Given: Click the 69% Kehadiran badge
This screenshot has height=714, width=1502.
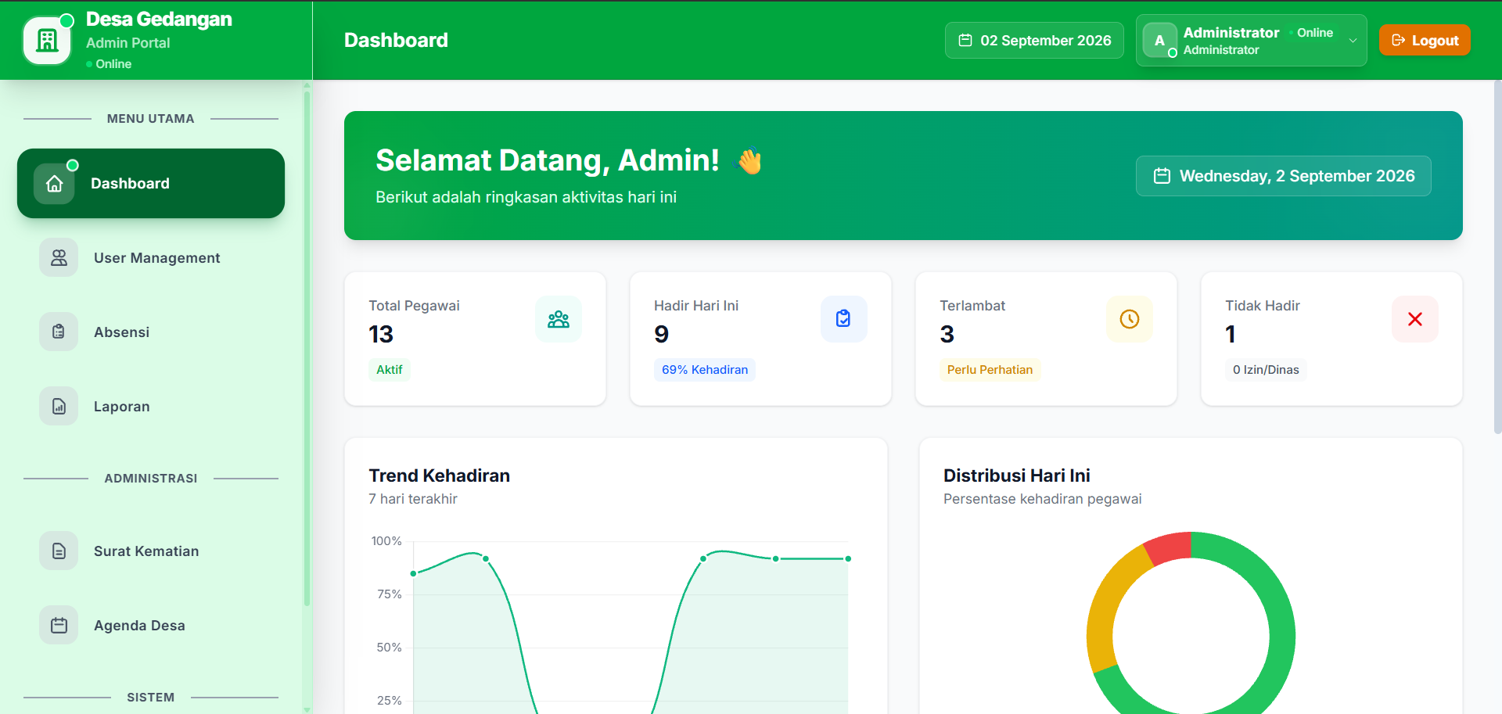Looking at the screenshot, I should [x=705, y=370].
